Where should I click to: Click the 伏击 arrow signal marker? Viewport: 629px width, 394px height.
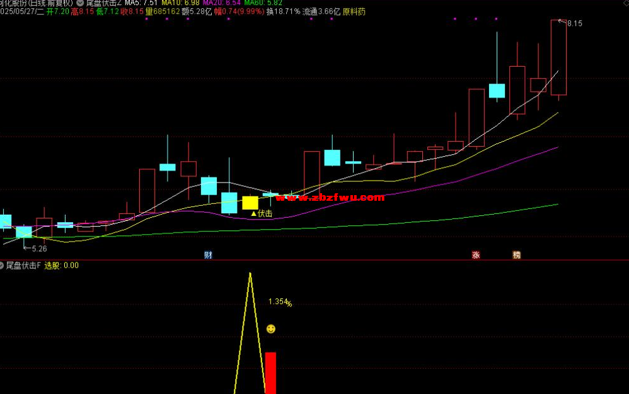(262, 214)
